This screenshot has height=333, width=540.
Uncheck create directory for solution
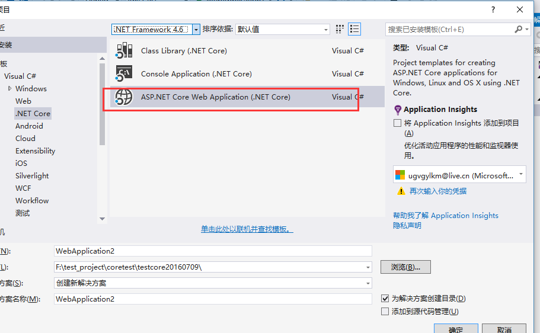click(385, 299)
